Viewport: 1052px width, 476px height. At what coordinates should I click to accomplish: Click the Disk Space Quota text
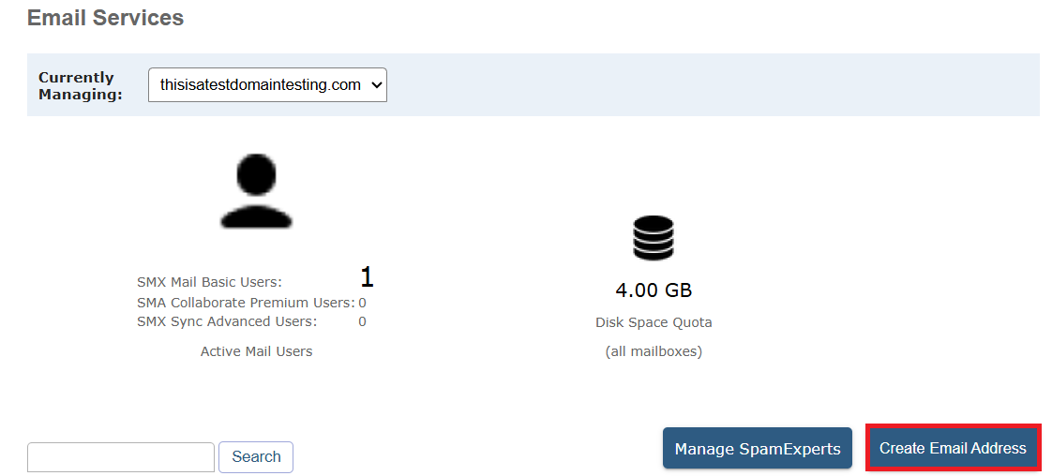pos(654,322)
